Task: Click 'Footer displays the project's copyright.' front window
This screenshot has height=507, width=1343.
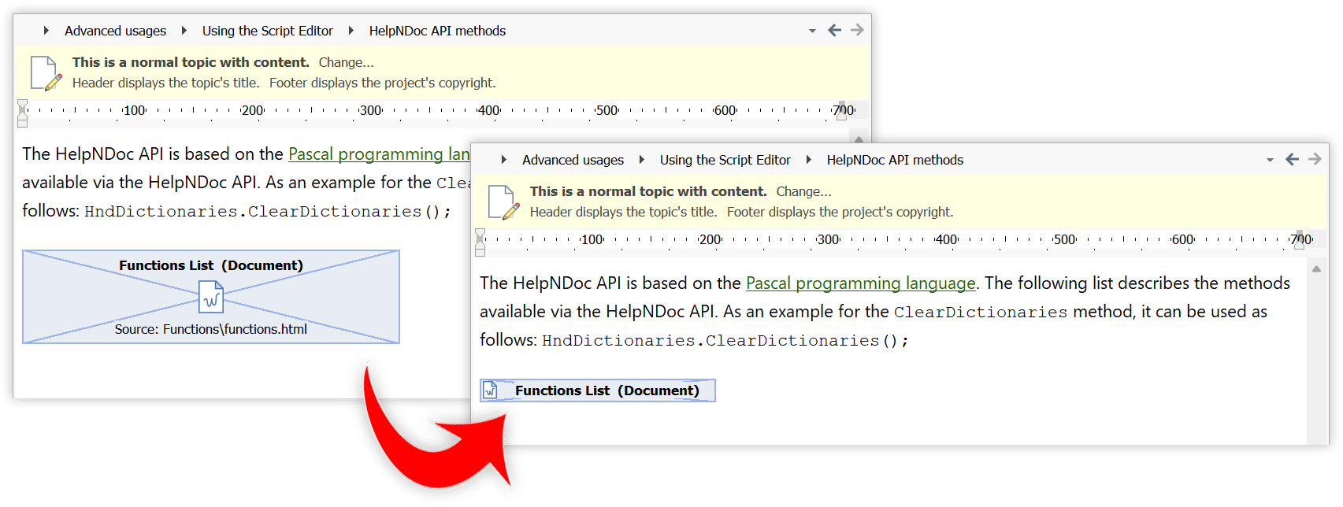Action: pyautogui.click(x=840, y=212)
